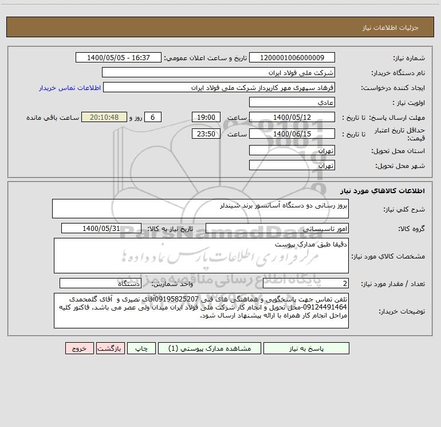Click the پاسخ به نیاز button

click(306, 348)
